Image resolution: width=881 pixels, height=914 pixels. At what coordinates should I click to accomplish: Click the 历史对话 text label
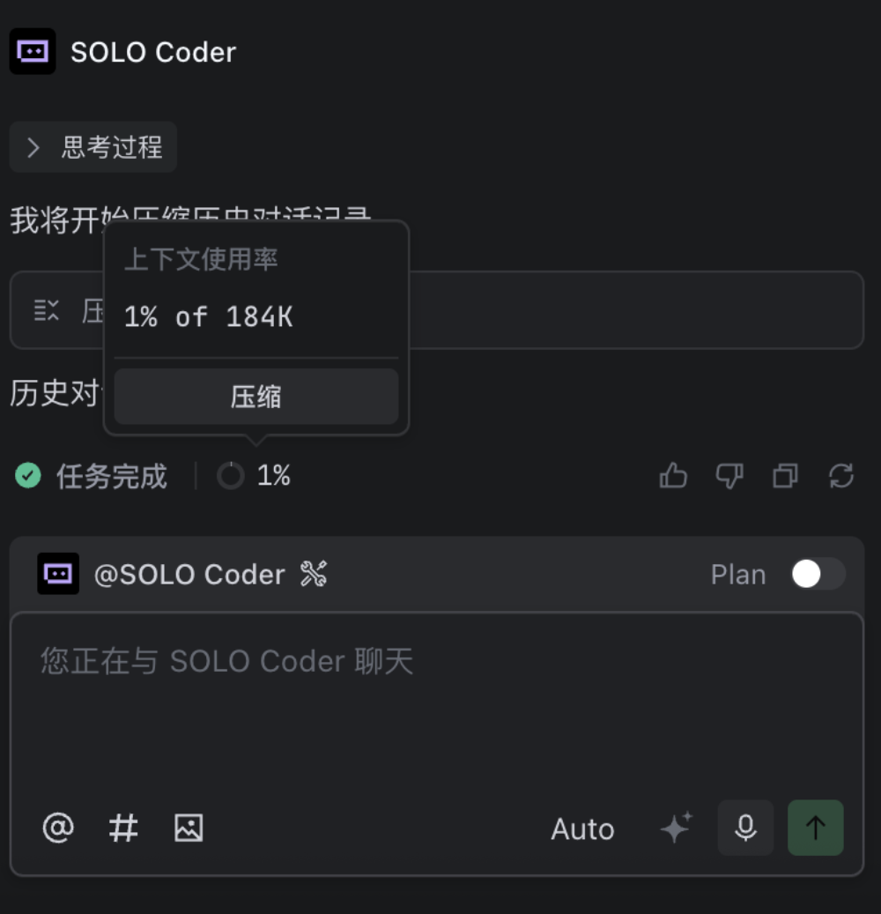[x=55, y=393]
